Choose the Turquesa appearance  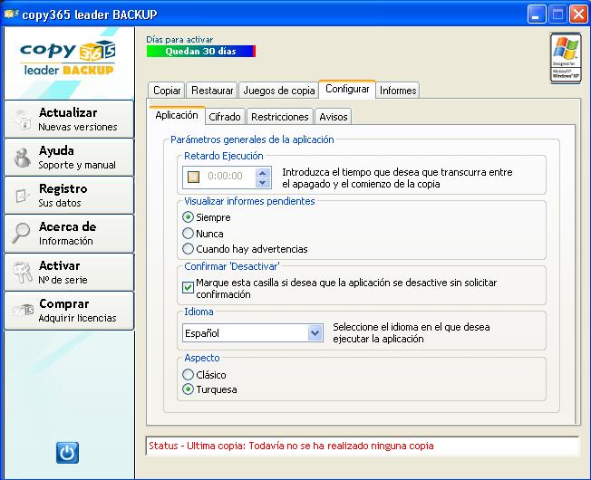pyautogui.click(x=188, y=389)
